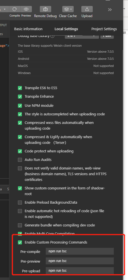Click the Pre-upload command input field
The image size is (128, 280).
(80, 271)
